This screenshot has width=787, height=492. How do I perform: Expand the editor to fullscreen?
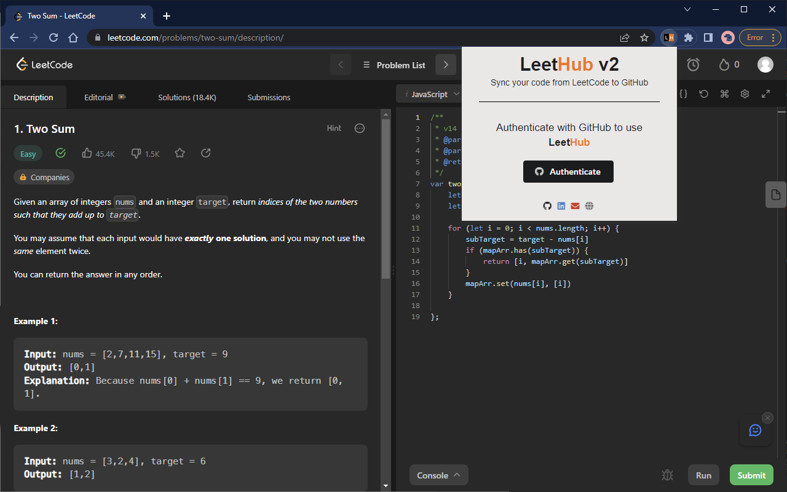click(x=766, y=94)
